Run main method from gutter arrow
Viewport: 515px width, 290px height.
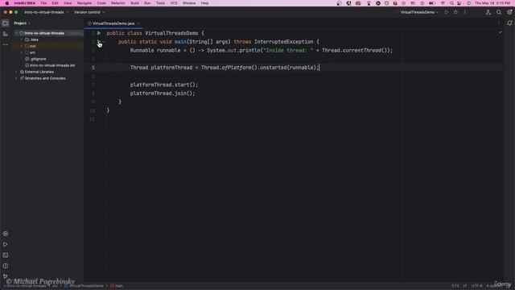point(99,42)
